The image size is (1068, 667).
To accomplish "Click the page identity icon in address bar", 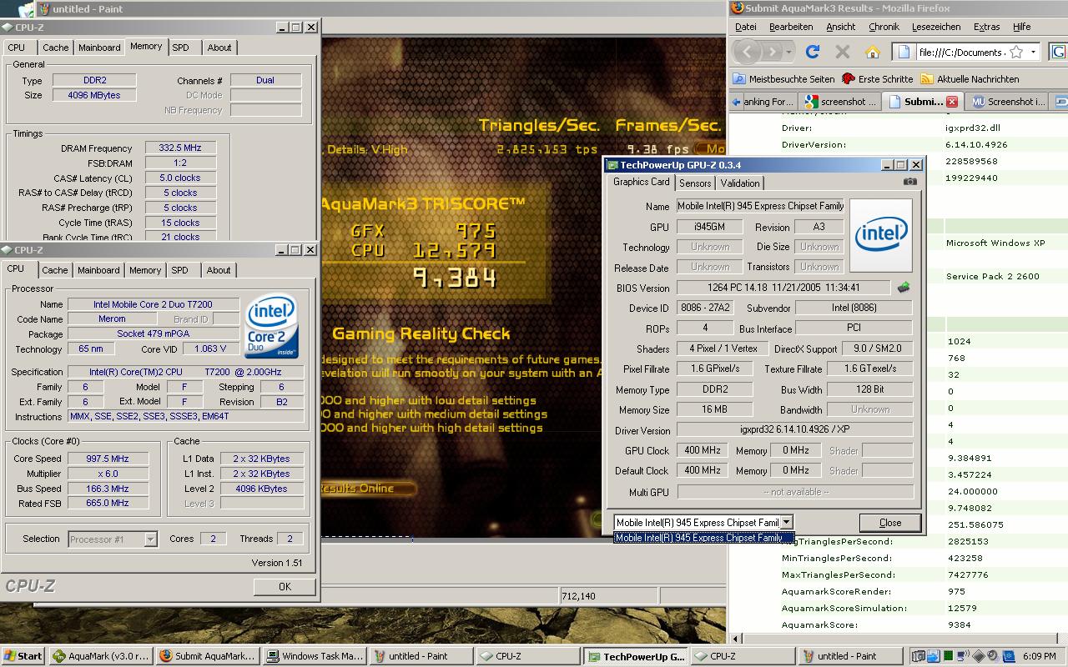I will pyautogui.click(x=904, y=52).
